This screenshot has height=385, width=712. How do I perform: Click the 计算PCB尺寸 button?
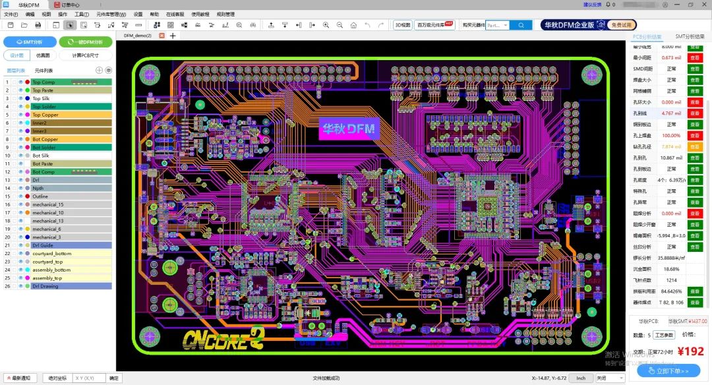point(85,55)
